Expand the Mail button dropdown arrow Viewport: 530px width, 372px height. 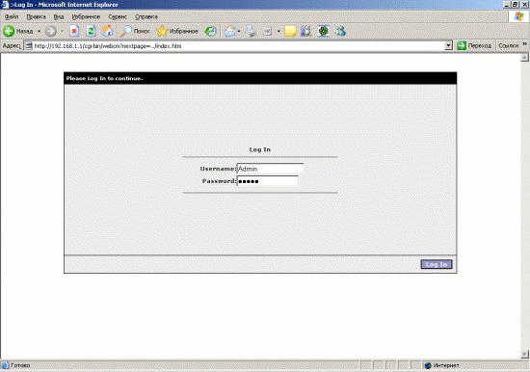pos(239,31)
